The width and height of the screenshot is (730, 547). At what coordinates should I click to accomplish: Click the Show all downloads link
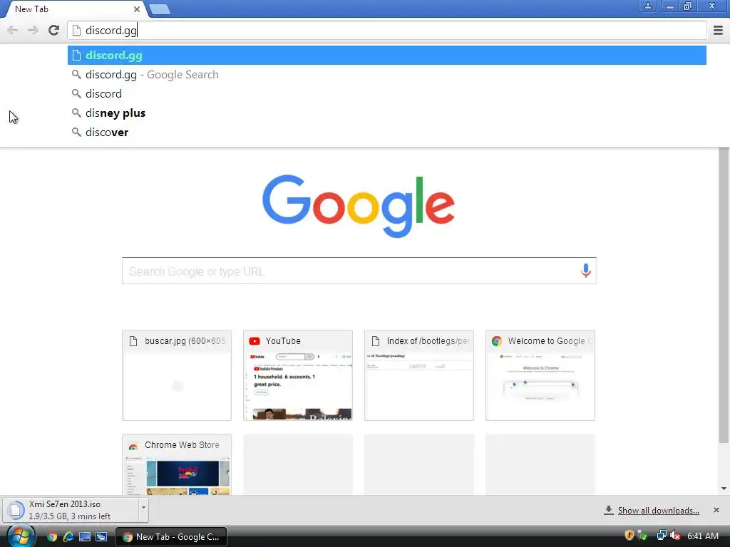click(658, 511)
